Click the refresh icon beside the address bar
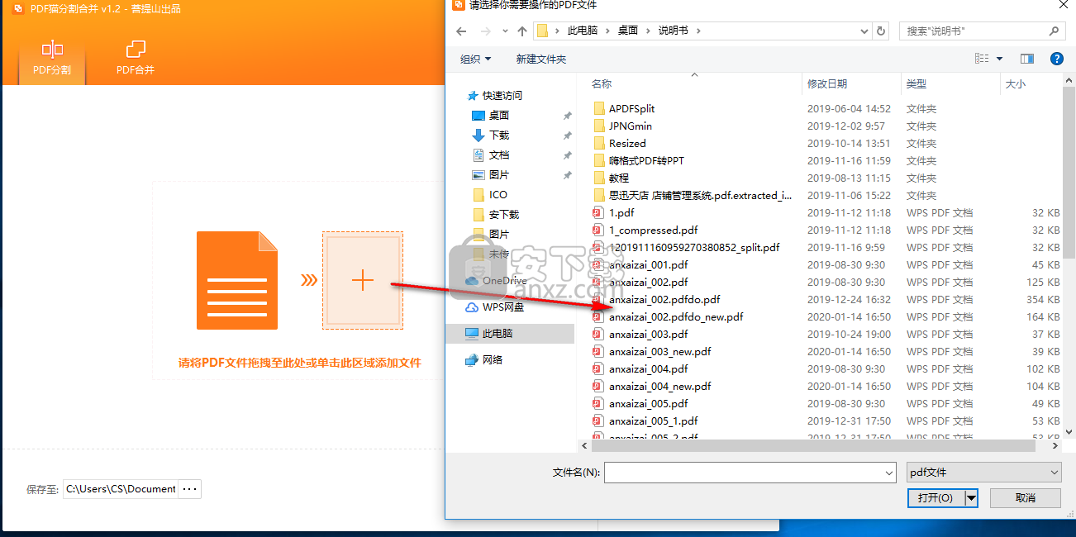This screenshot has width=1076, height=537. (880, 31)
